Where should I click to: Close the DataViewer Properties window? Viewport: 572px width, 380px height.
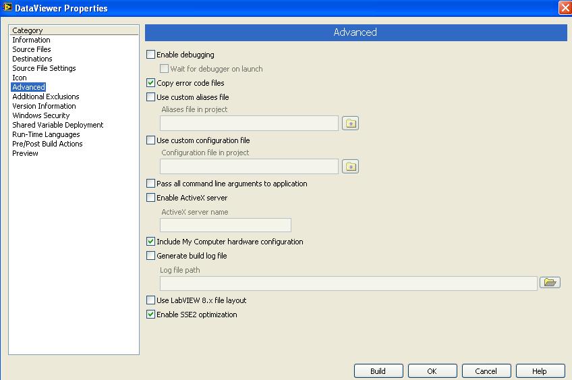pos(565,7)
